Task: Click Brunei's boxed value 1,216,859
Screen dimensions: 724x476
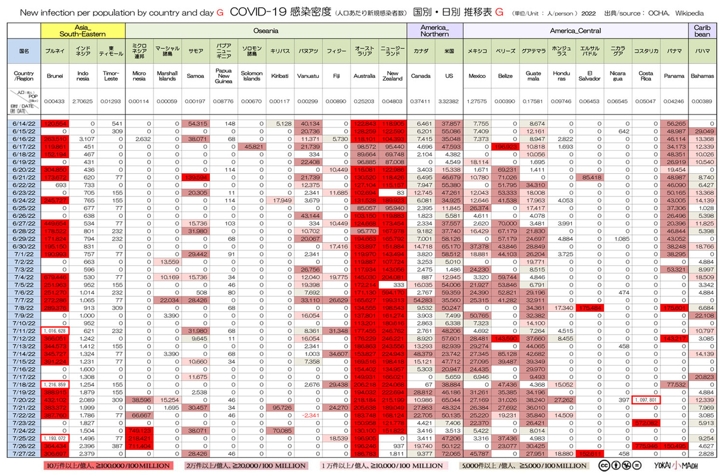Action: click(55, 384)
